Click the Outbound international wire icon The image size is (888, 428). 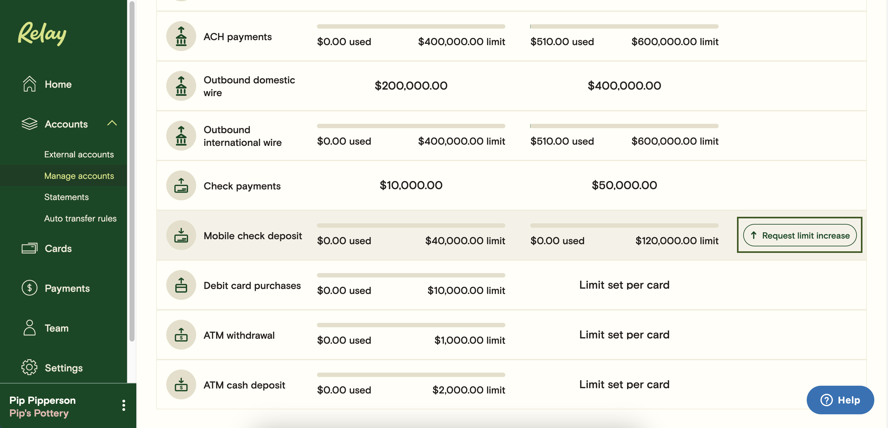tap(181, 136)
